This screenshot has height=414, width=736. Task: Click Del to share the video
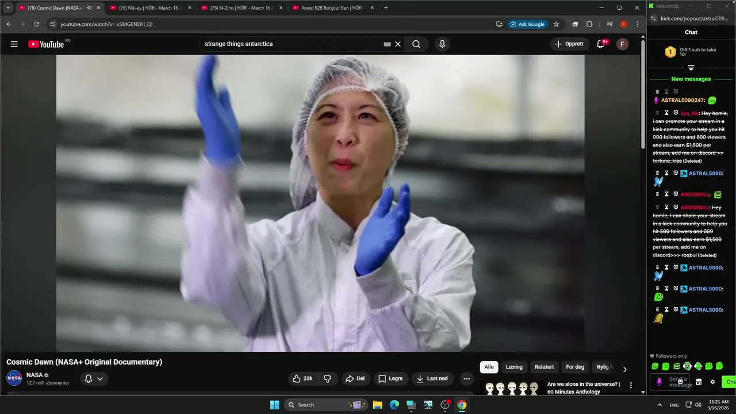(355, 378)
